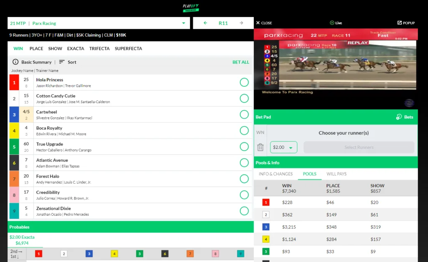Click red 1 badge in Pools table
The width and height of the screenshot is (428, 262).
(x=266, y=202)
